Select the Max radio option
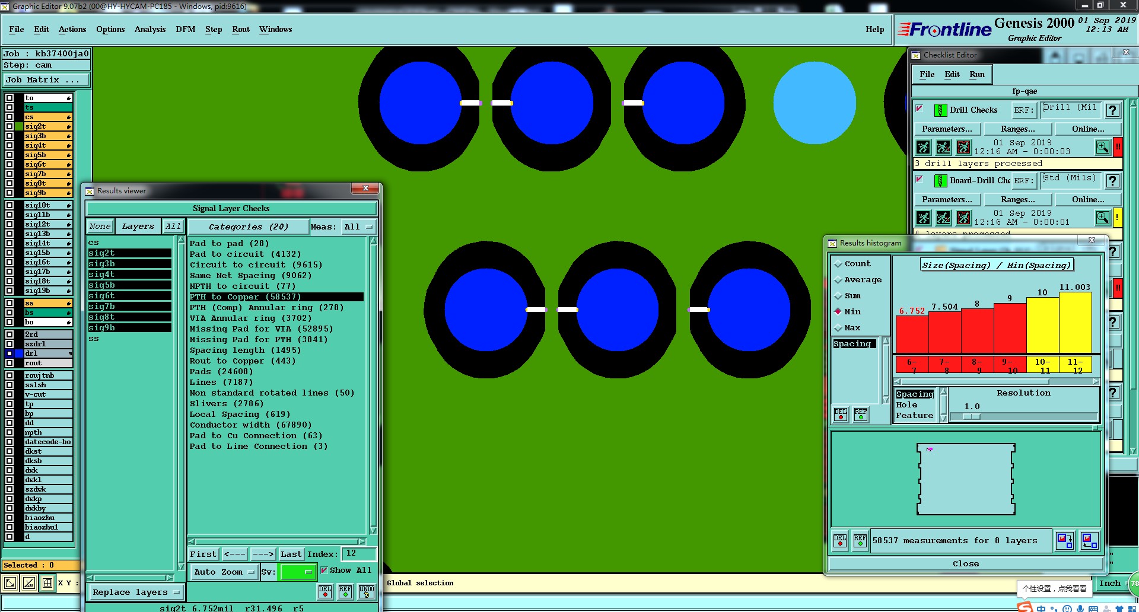This screenshot has height=612, width=1139. 838,328
